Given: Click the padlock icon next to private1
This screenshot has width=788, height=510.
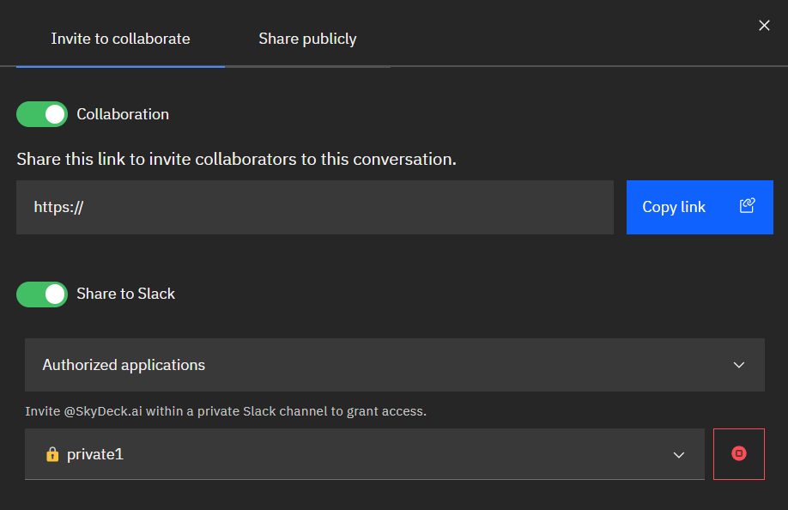Looking at the screenshot, I should (52, 454).
